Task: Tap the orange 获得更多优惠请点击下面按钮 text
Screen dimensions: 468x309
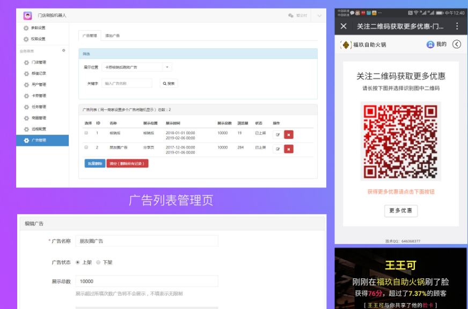Action: pyautogui.click(x=401, y=192)
